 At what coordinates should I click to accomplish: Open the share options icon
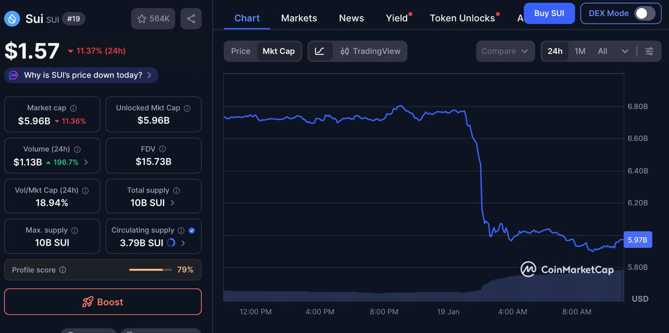point(191,18)
